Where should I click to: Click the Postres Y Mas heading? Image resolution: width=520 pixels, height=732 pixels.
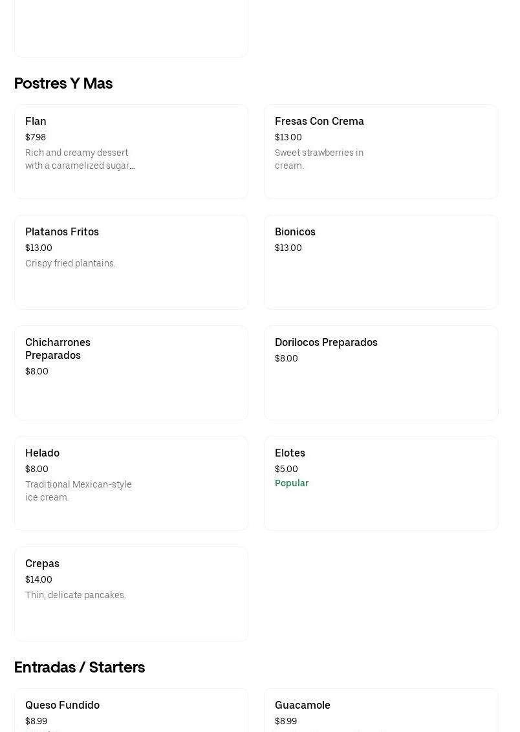point(63,83)
